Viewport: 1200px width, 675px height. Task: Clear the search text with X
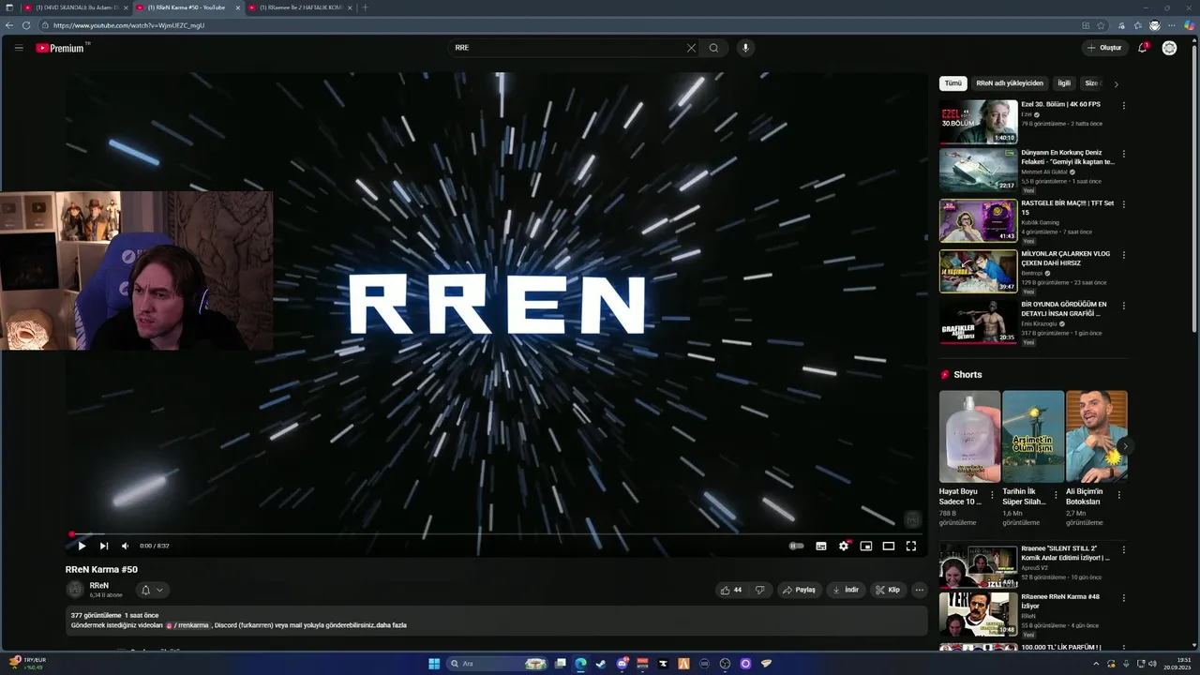(692, 48)
